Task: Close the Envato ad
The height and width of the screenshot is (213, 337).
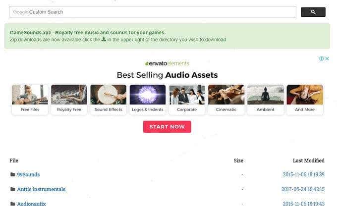Action: (327, 58)
